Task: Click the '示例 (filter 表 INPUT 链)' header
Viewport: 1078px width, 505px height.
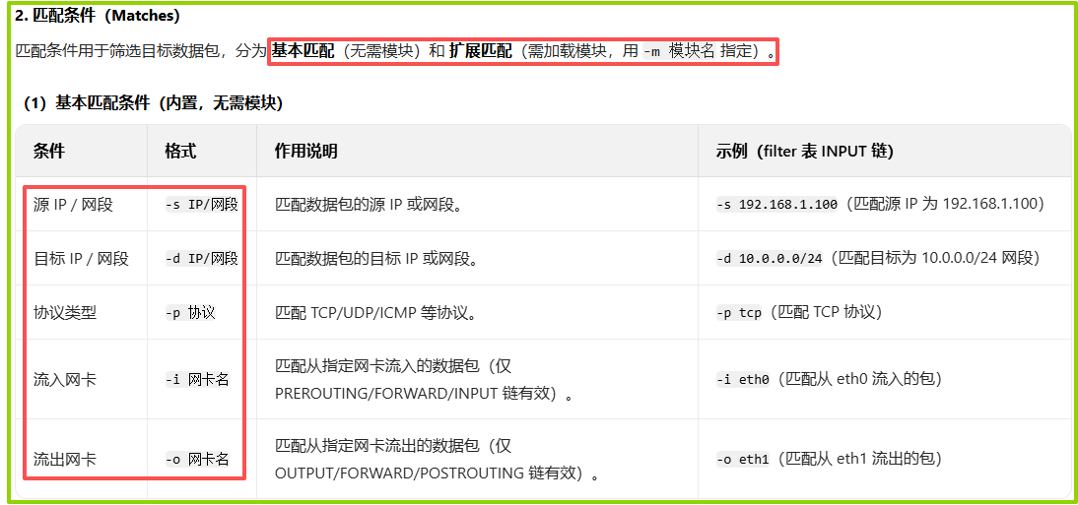Action: click(804, 152)
